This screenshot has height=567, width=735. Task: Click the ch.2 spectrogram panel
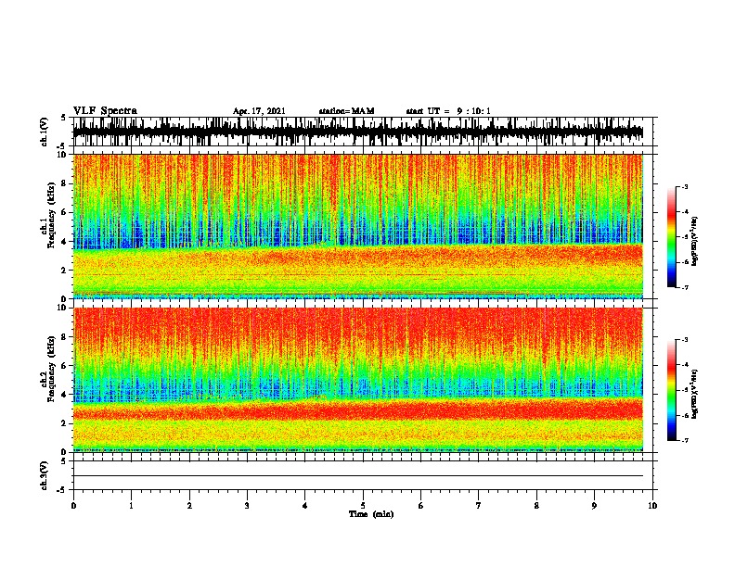(358, 380)
